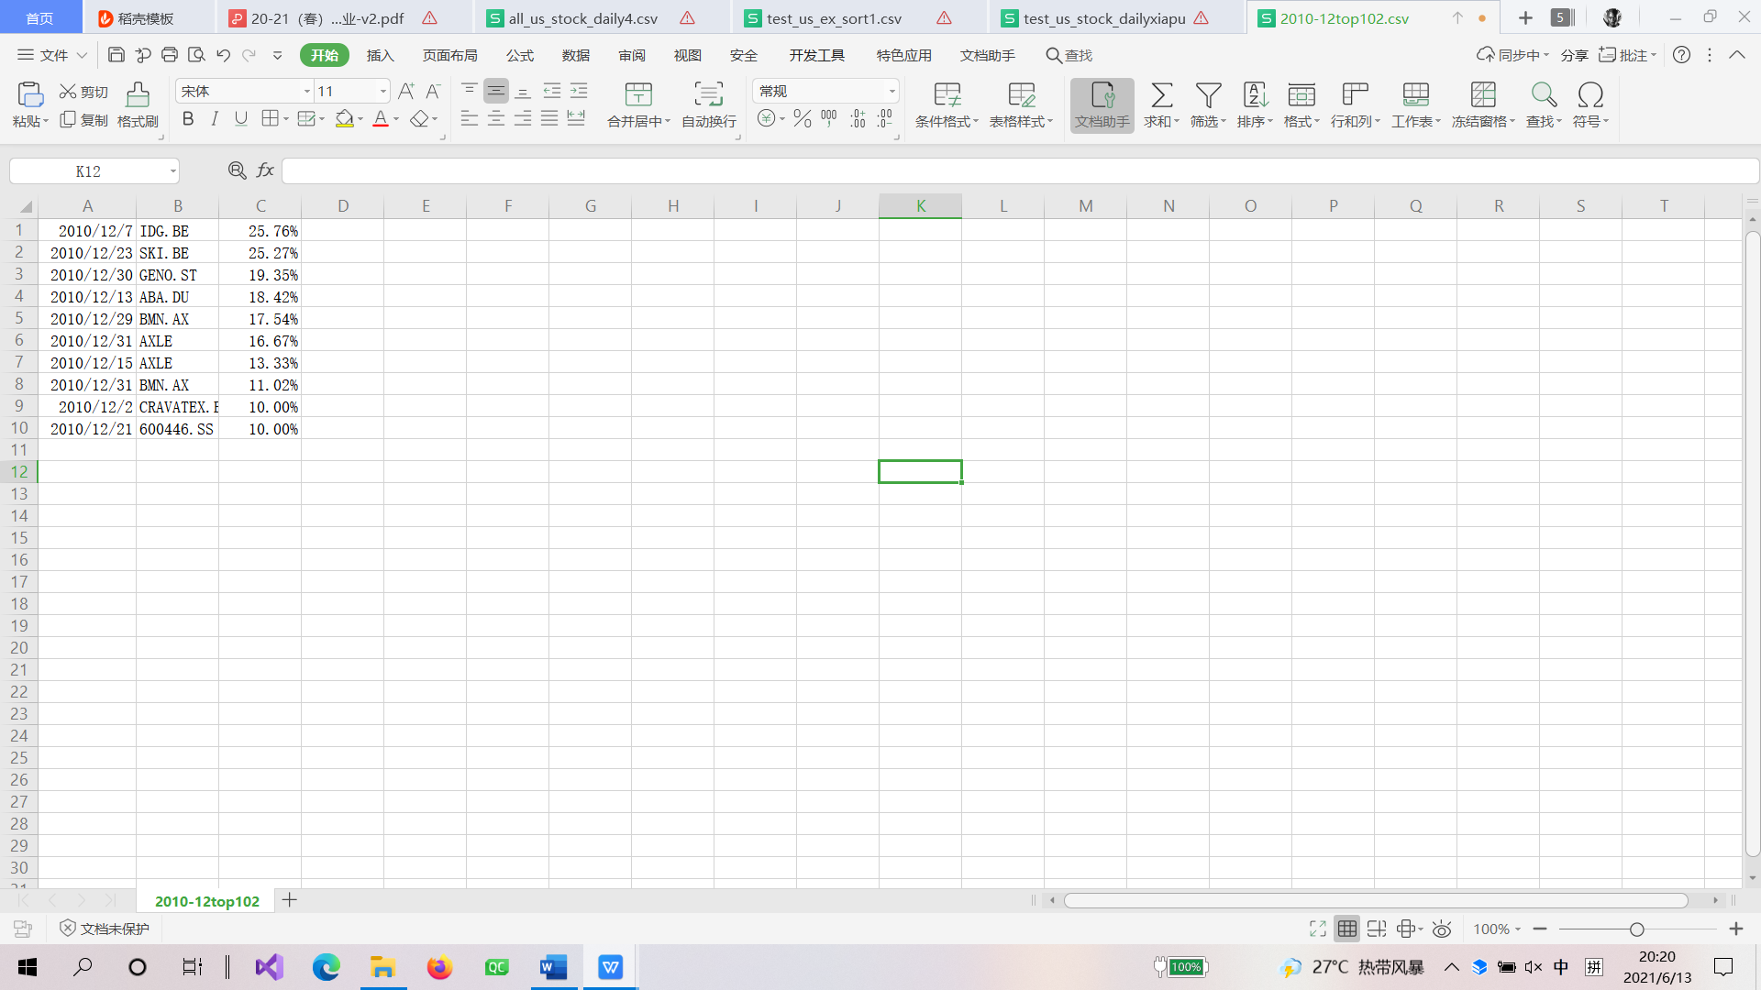Image resolution: width=1761 pixels, height=990 pixels.
Task: Open the font name dropdown 宋体
Action: (x=307, y=91)
